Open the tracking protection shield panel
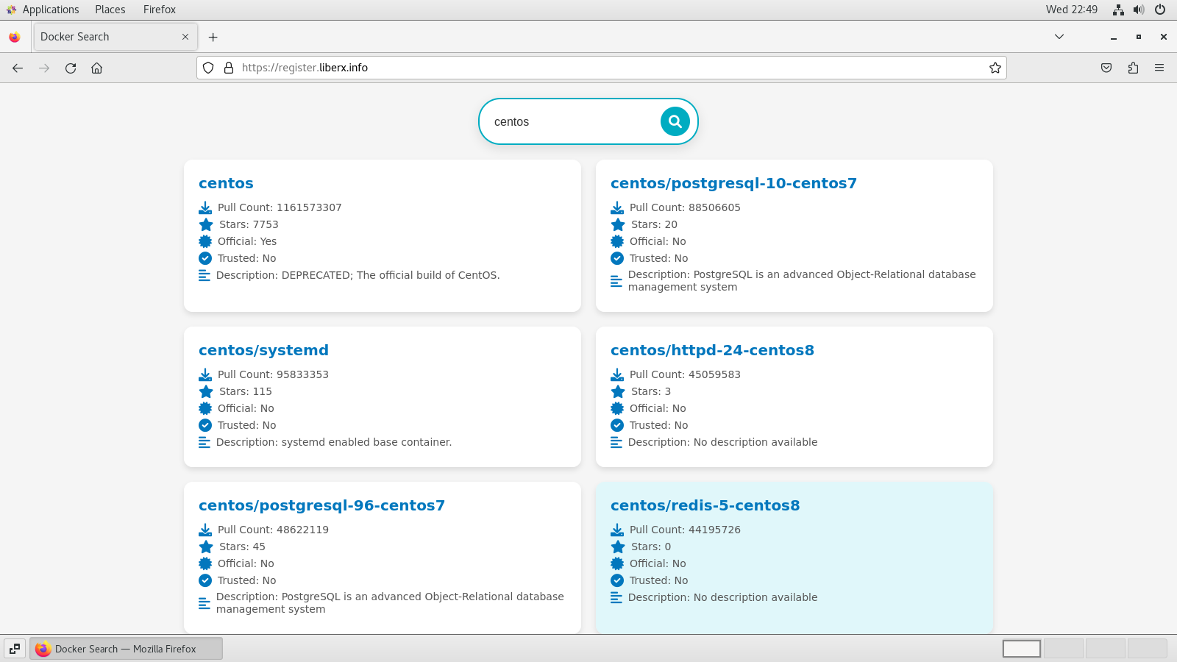Viewport: 1177px width, 662px height. coord(208,68)
